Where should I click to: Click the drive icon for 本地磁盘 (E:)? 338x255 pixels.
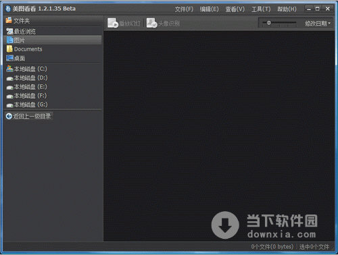pyautogui.click(x=9, y=88)
